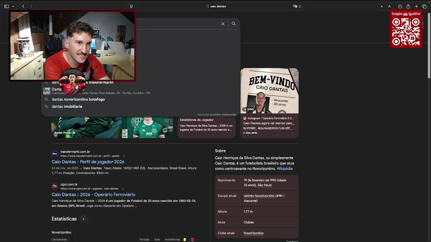The image size is (431, 242).
Task: Open the page reader menu icon
Action: click(131, 6)
